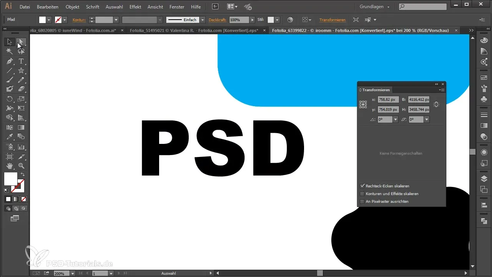Open the Stil graphic style dropdown
The width and height of the screenshot is (492, 277).
point(277,20)
